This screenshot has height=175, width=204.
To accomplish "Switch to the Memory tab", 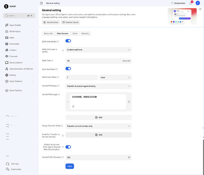I will point(85,34).
